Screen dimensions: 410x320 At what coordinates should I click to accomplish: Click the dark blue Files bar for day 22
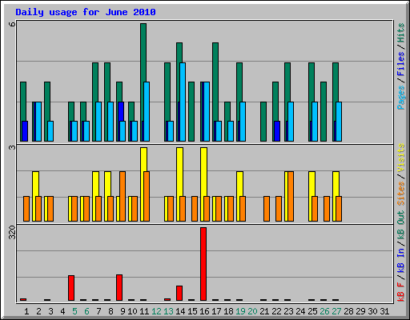pos(277,131)
